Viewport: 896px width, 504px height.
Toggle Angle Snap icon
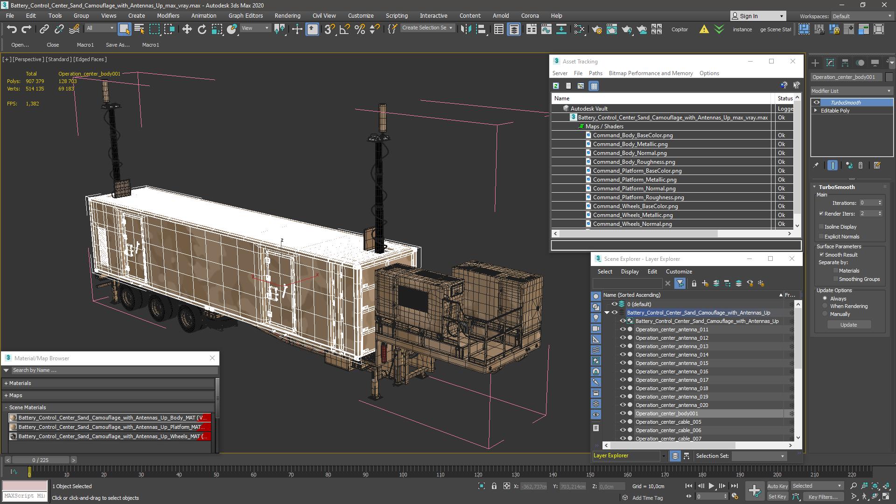point(344,29)
